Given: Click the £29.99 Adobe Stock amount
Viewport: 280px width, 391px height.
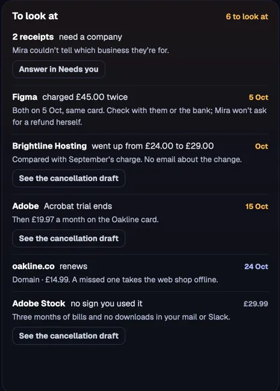Looking at the screenshot, I should [256, 304].
